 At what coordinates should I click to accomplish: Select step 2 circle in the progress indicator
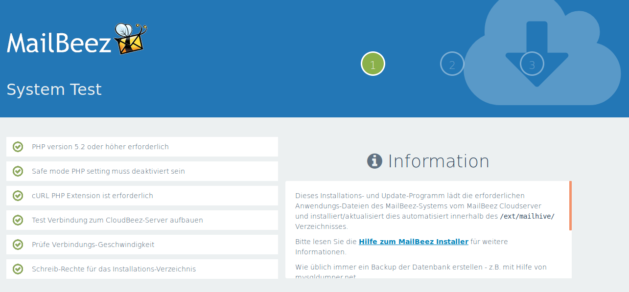coord(452,65)
